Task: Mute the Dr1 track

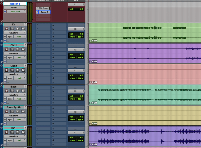Action: pos(23,132)
